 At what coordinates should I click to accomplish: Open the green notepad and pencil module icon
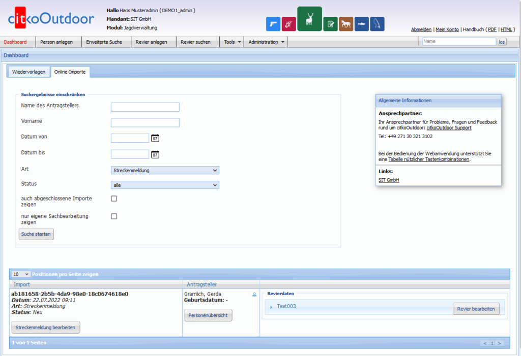[330, 24]
